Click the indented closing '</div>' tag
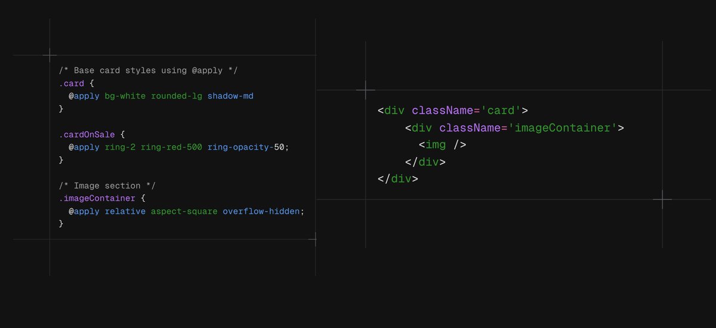 click(x=425, y=162)
